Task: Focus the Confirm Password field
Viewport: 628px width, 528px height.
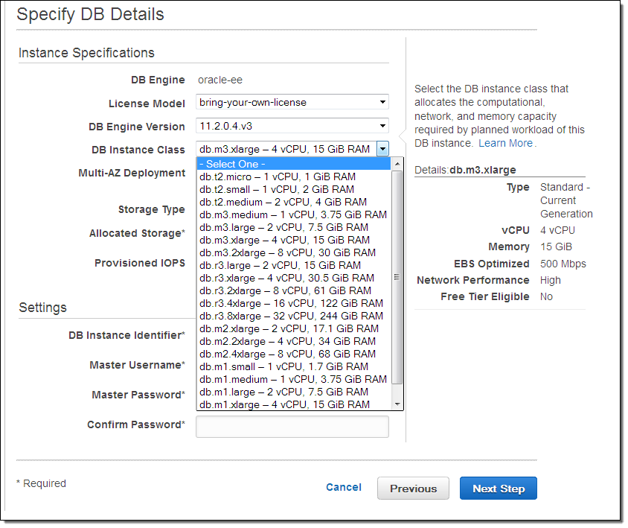Action: [x=292, y=427]
